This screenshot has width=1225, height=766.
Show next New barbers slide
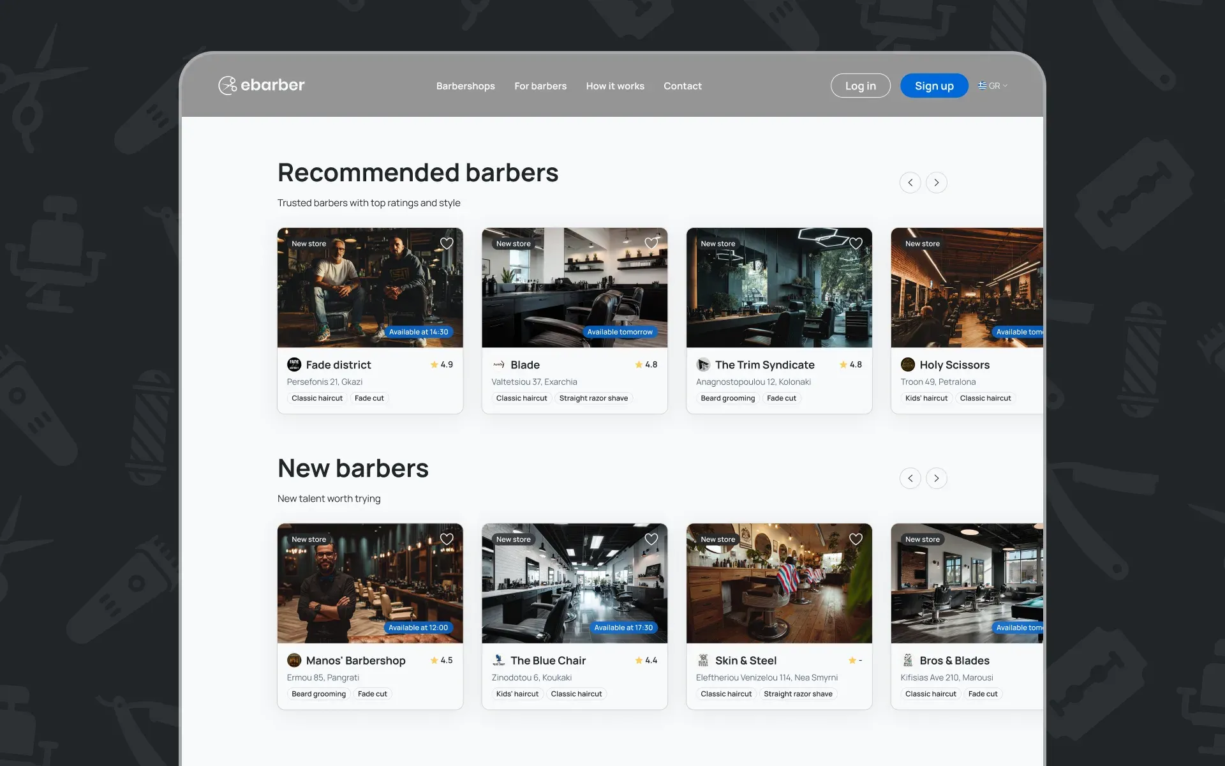[x=936, y=478]
